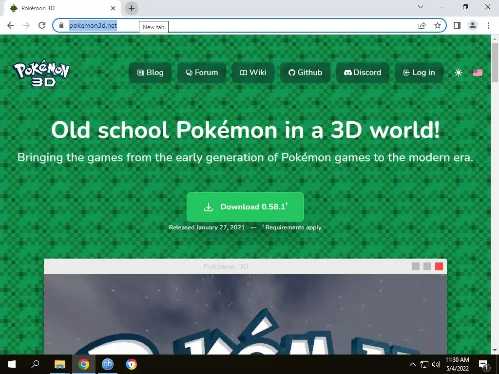The image size is (499, 374).
Task: Select the Pokémon 3D browser tab
Action: click(x=62, y=8)
